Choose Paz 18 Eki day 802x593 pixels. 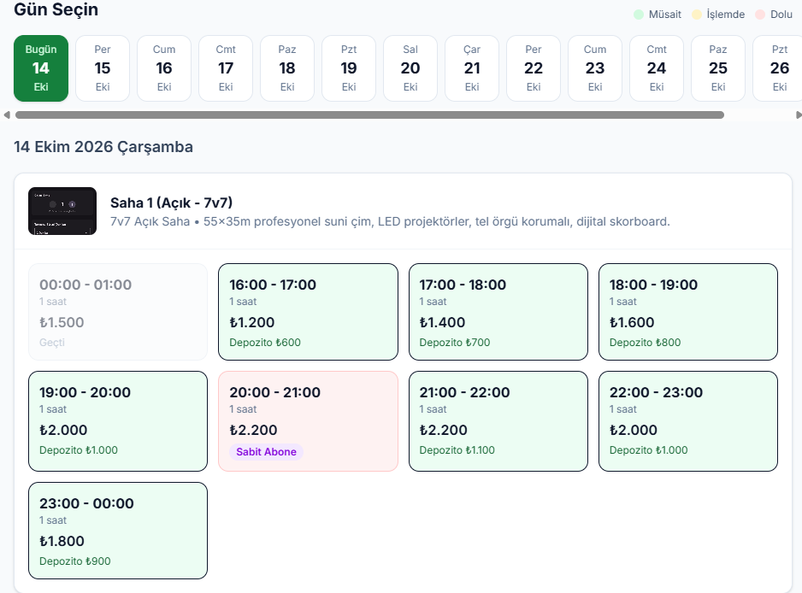[x=287, y=68]
